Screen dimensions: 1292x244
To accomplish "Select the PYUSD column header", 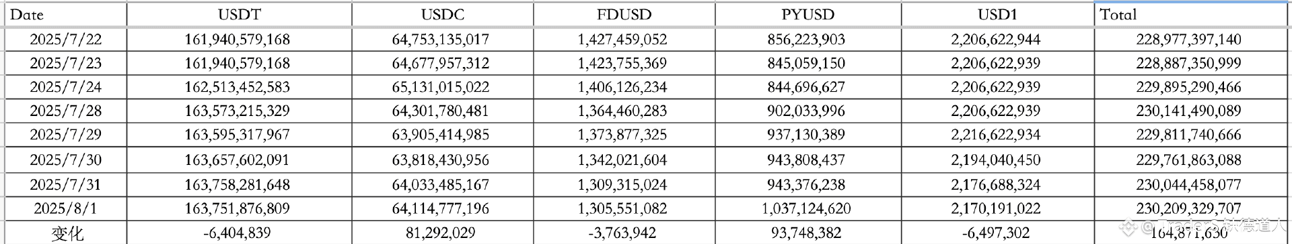I will click(808, 15).
